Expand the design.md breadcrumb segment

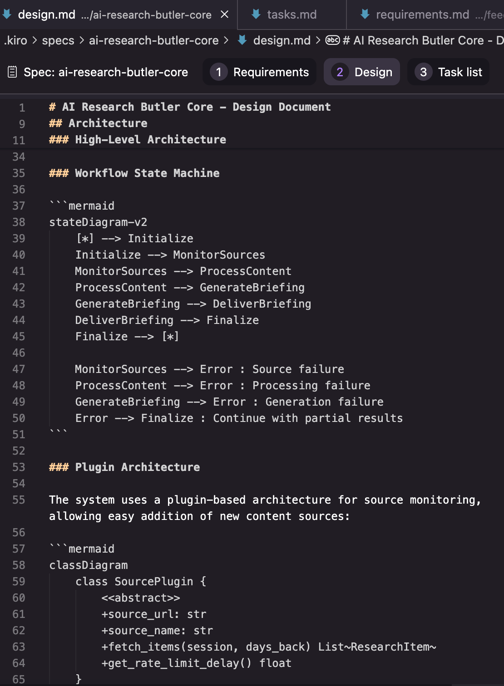pos(282,40)
